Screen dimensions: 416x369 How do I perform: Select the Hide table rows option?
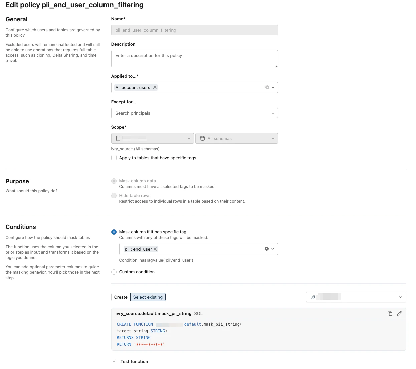114,196
